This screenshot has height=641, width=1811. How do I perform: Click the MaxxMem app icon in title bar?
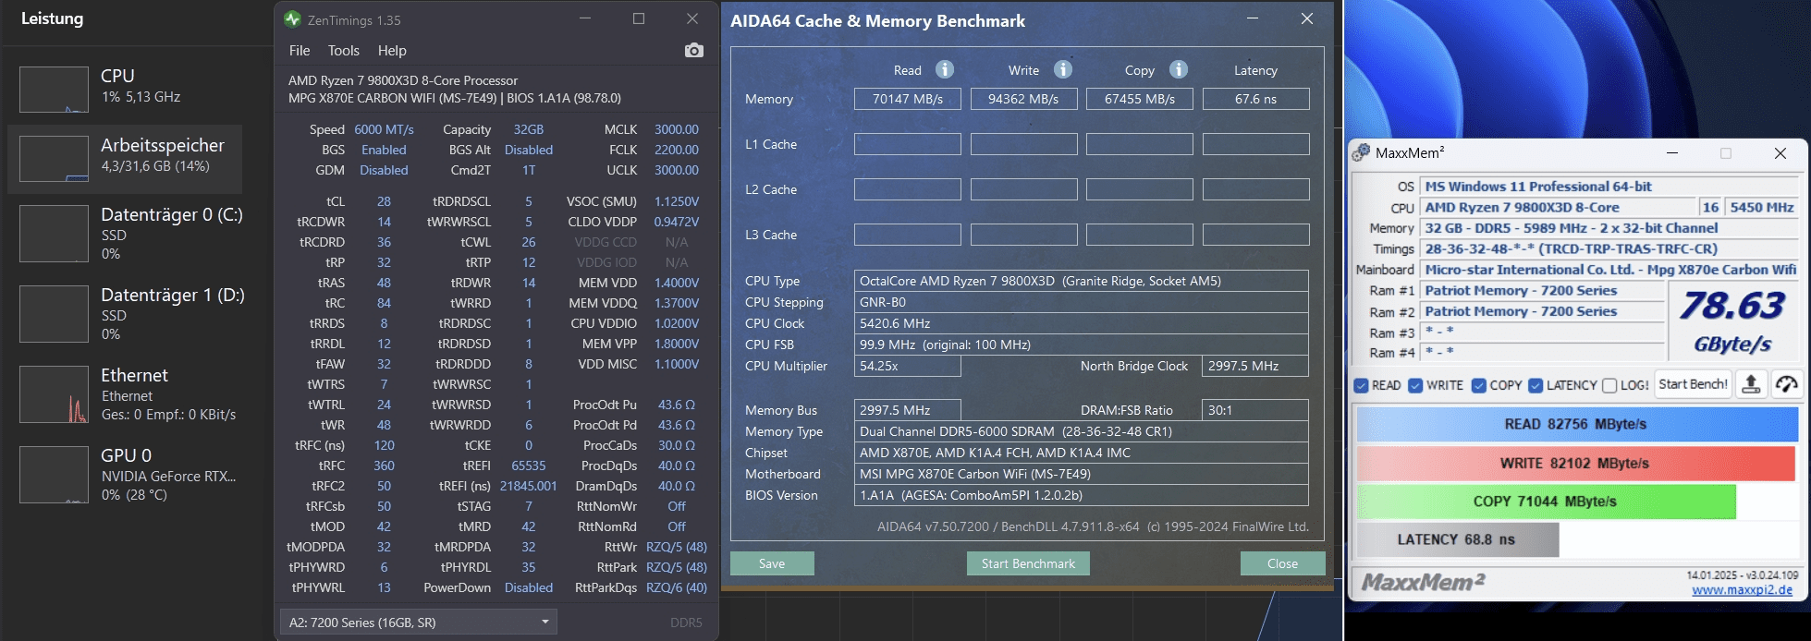point(1361,153)
